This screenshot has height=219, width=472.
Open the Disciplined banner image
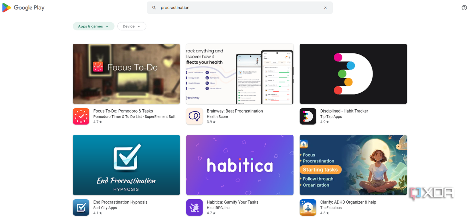click(353, 74)
